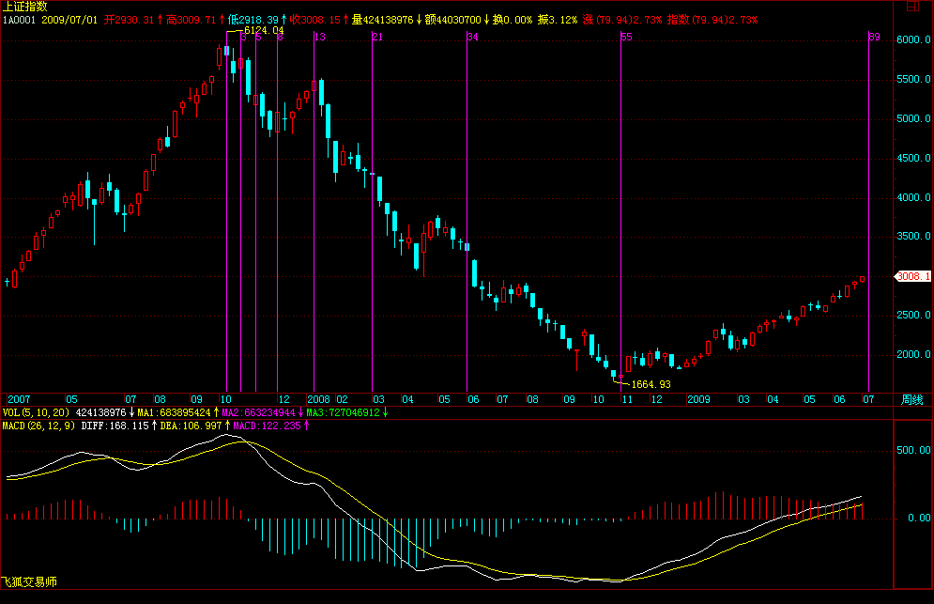Click the 2009 year label on time axis
Viewport: 934px width, 604px height.
click(x=698, y=399)
